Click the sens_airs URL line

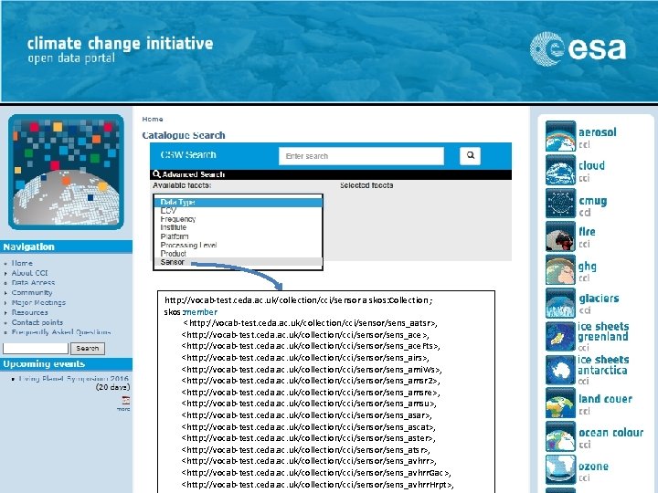tap(305, 358)
